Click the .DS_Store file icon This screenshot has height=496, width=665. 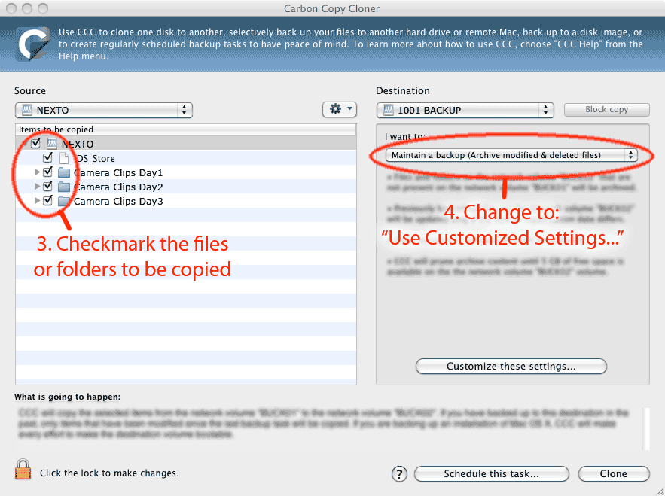[64, 158]
